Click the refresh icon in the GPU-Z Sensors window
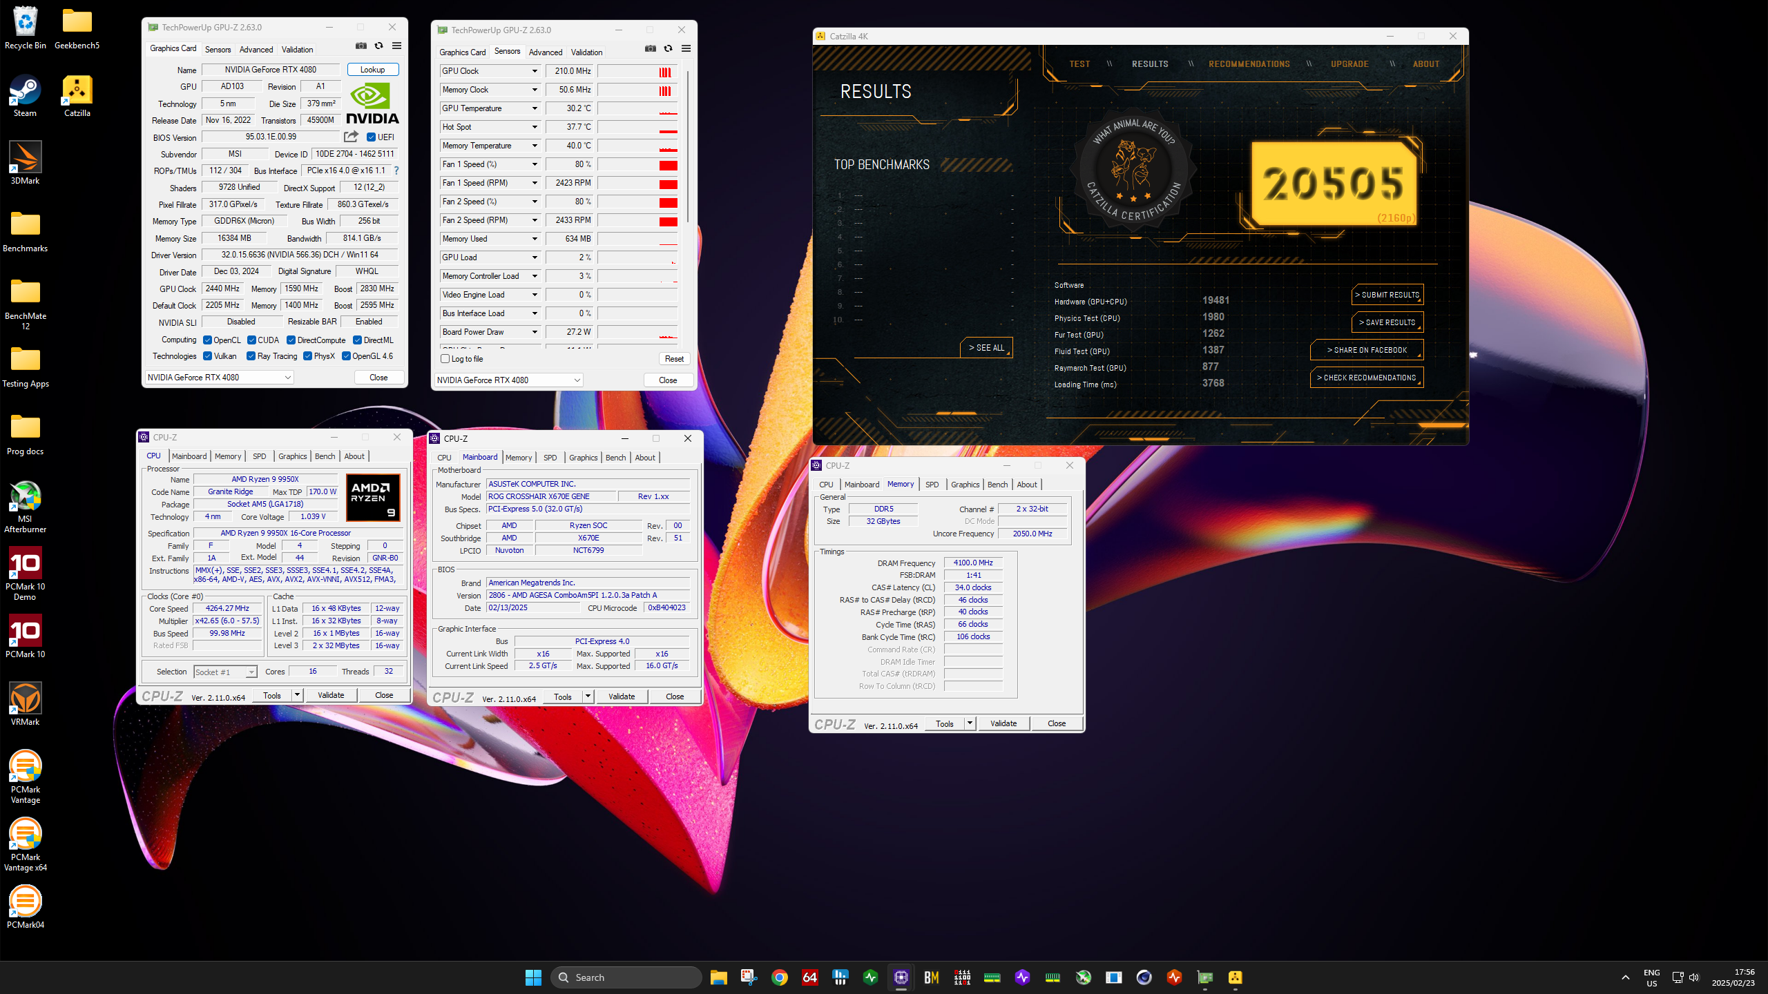The height and width of the screenshot is (994, 1768). click(668, 49)
